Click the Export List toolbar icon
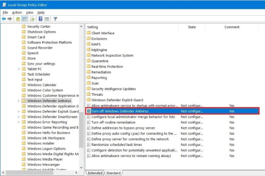 coord(32,19)
